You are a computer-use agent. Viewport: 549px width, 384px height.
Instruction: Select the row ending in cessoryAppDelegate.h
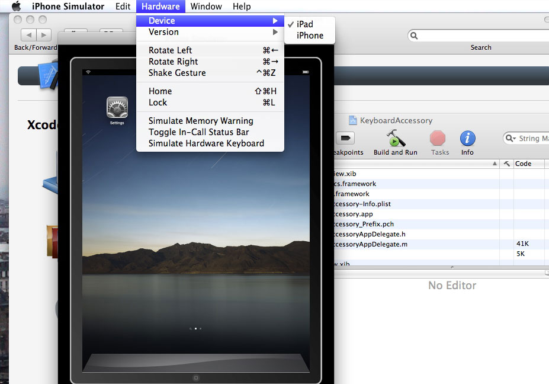pos(417,234)
